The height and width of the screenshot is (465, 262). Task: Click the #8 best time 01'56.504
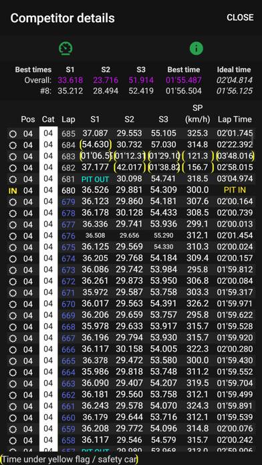pos(184,91)
